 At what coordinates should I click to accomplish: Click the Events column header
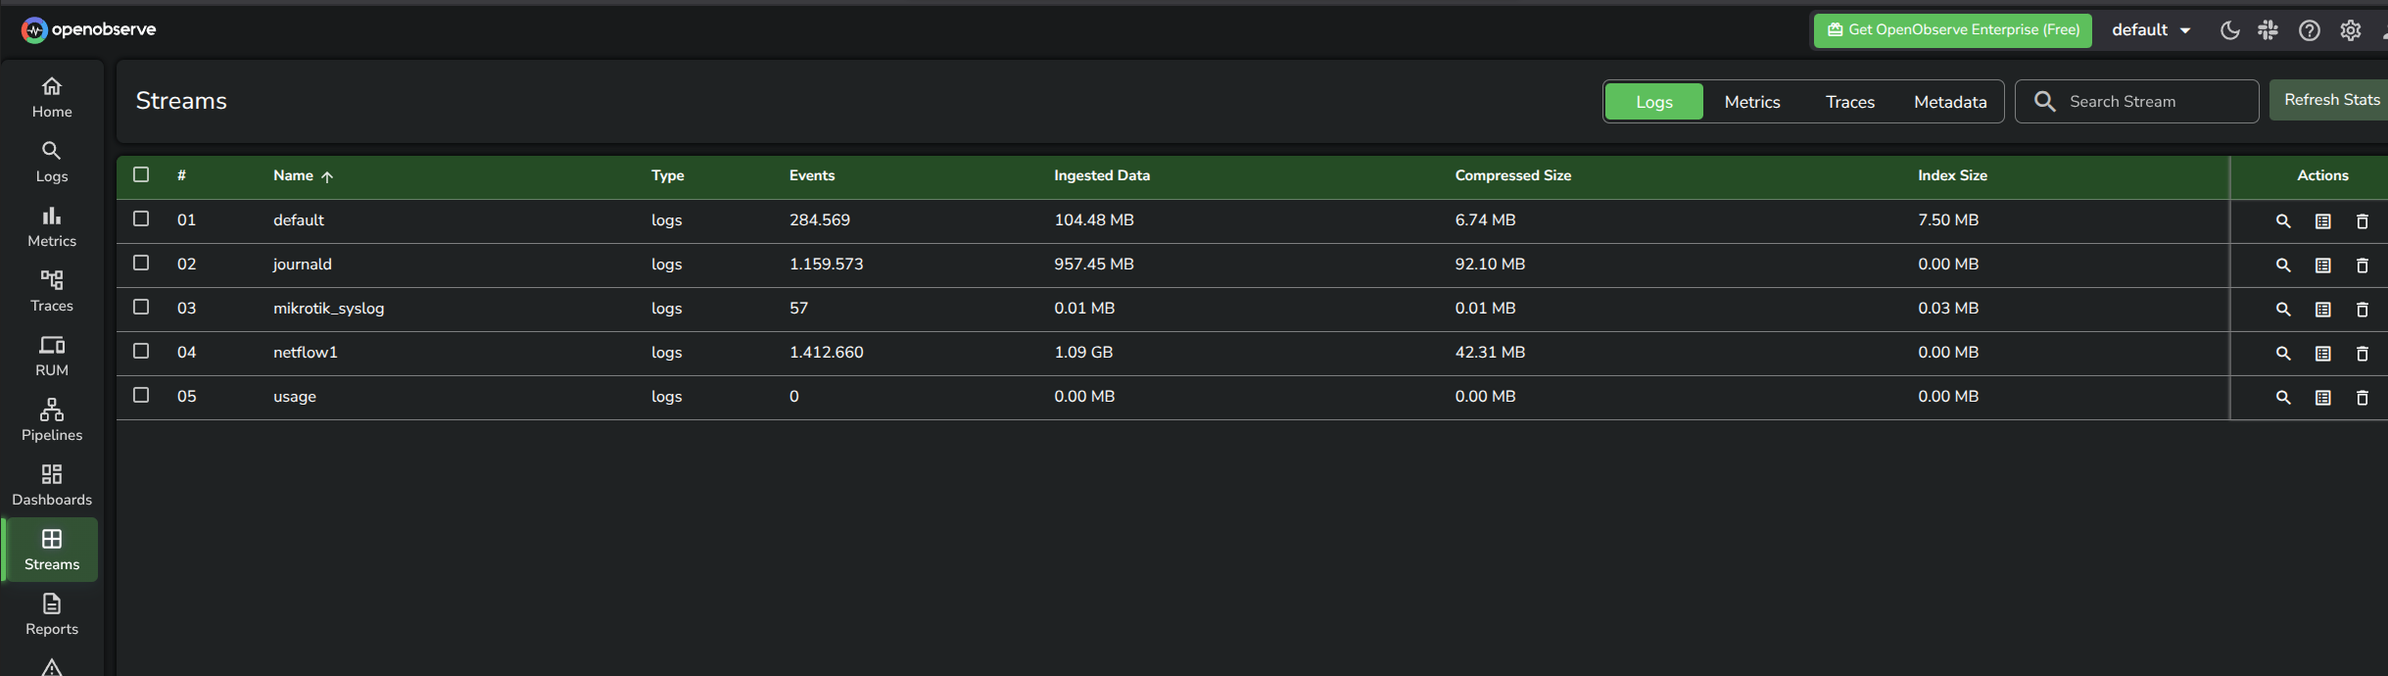pyautogui.click(x=812, y=175)
